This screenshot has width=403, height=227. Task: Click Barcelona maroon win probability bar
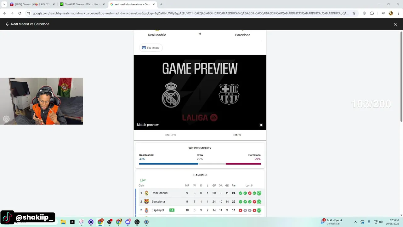(x=243, y=164)
